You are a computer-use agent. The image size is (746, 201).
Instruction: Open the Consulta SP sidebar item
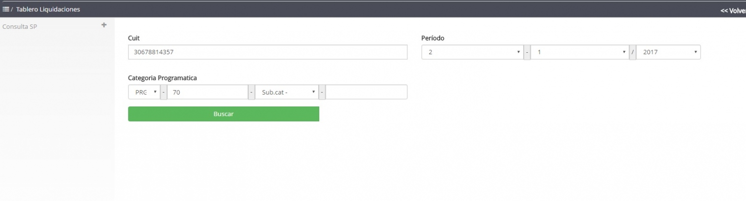tap(20, 26)
